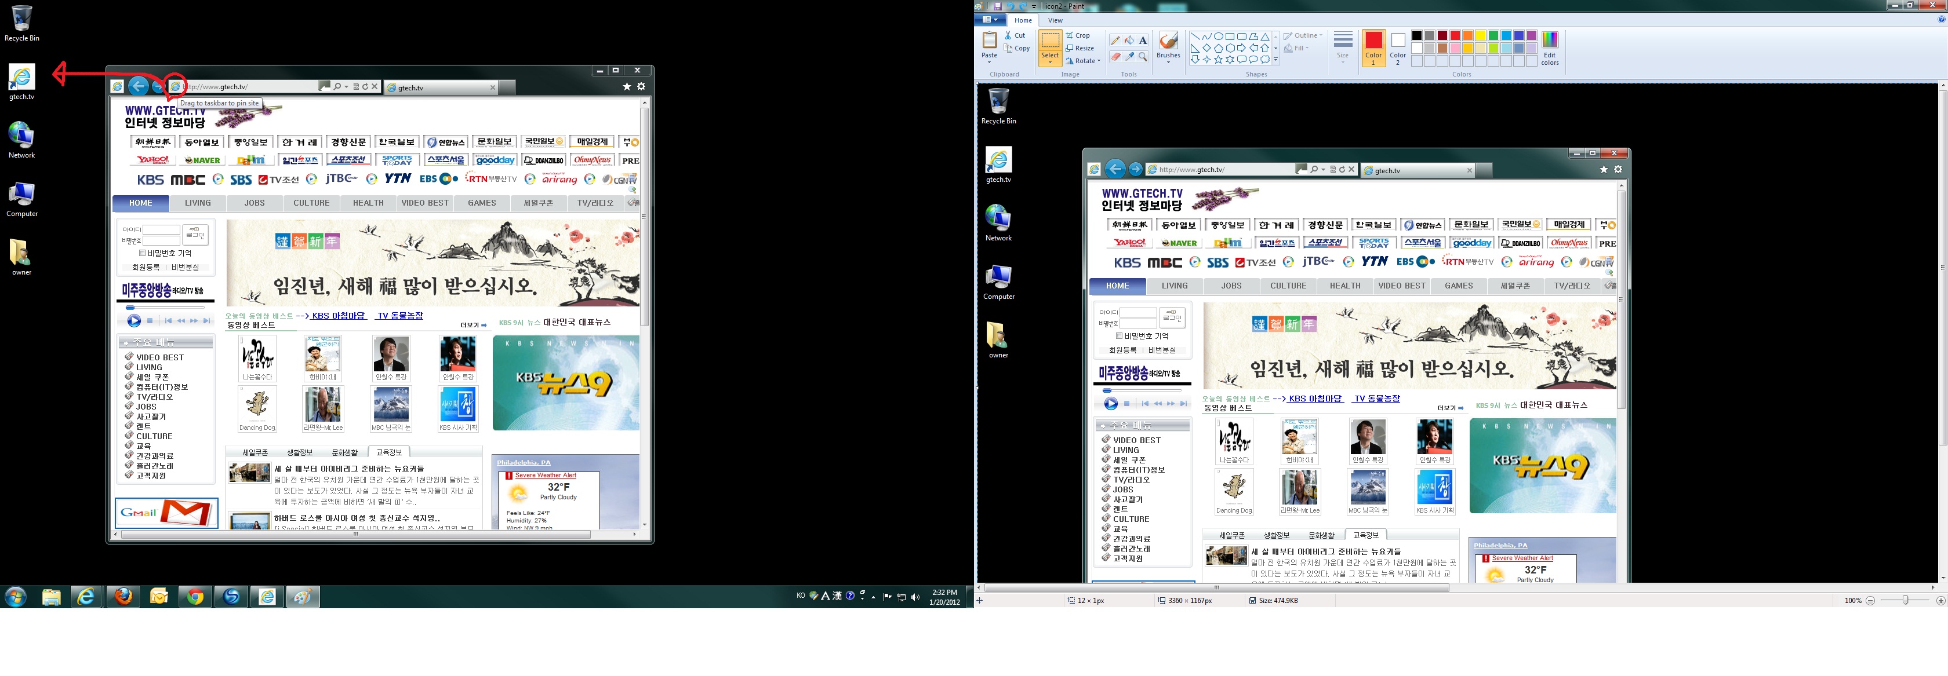Screen dimensions: 1948x676
Task: Open the Brushes dropdown arrow
Action: coord(1168,62)
